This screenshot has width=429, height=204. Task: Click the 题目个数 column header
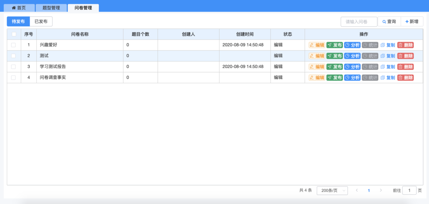[x=141, y=34]
